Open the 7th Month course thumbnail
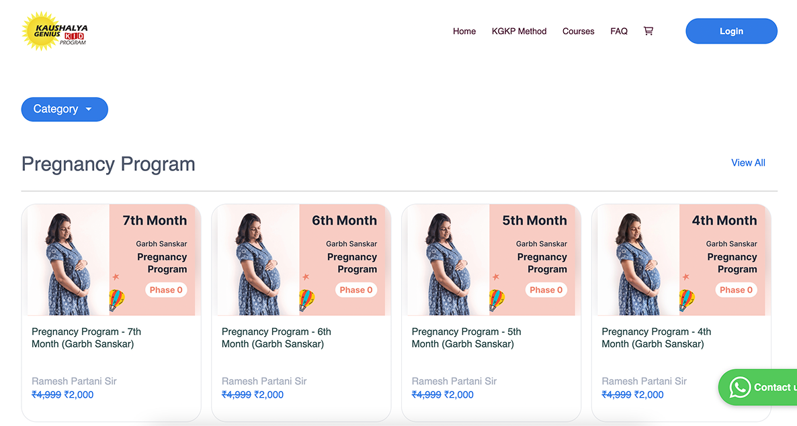Image resolution: width=797 pixels, height=426 pixels. (112, 260)
